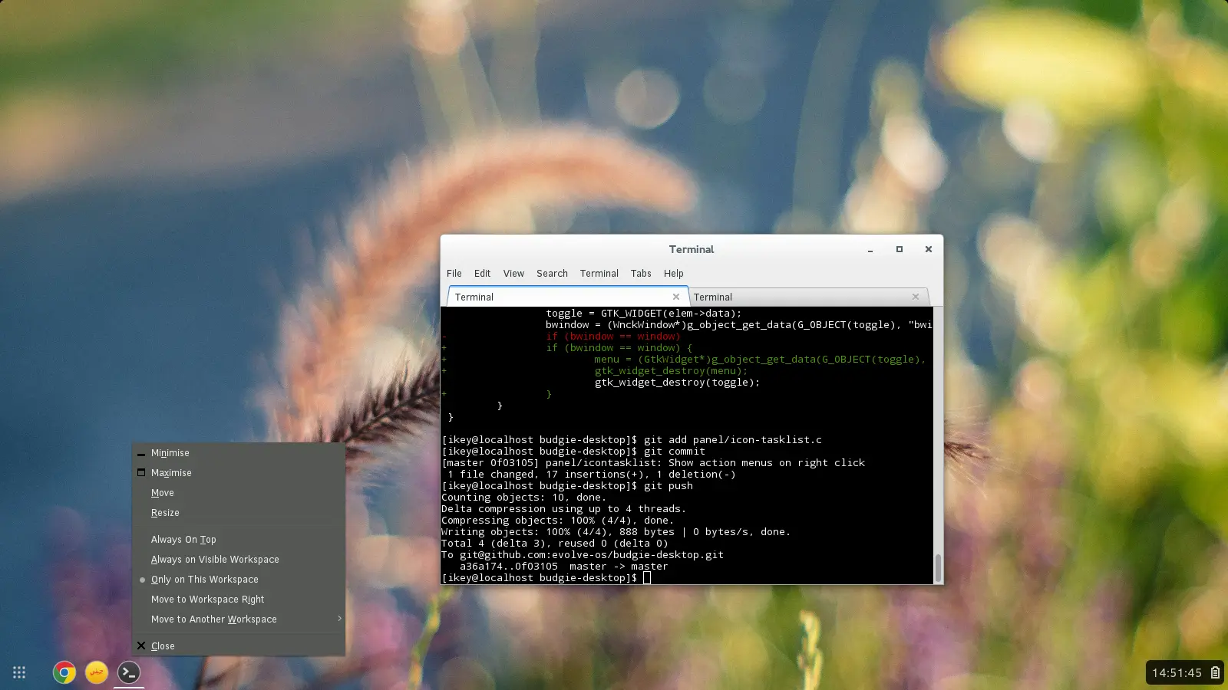The height and width of the screenshot is (690, 1228).
Task: Toggle Always On Top option
Action: [x=238, y=540]
